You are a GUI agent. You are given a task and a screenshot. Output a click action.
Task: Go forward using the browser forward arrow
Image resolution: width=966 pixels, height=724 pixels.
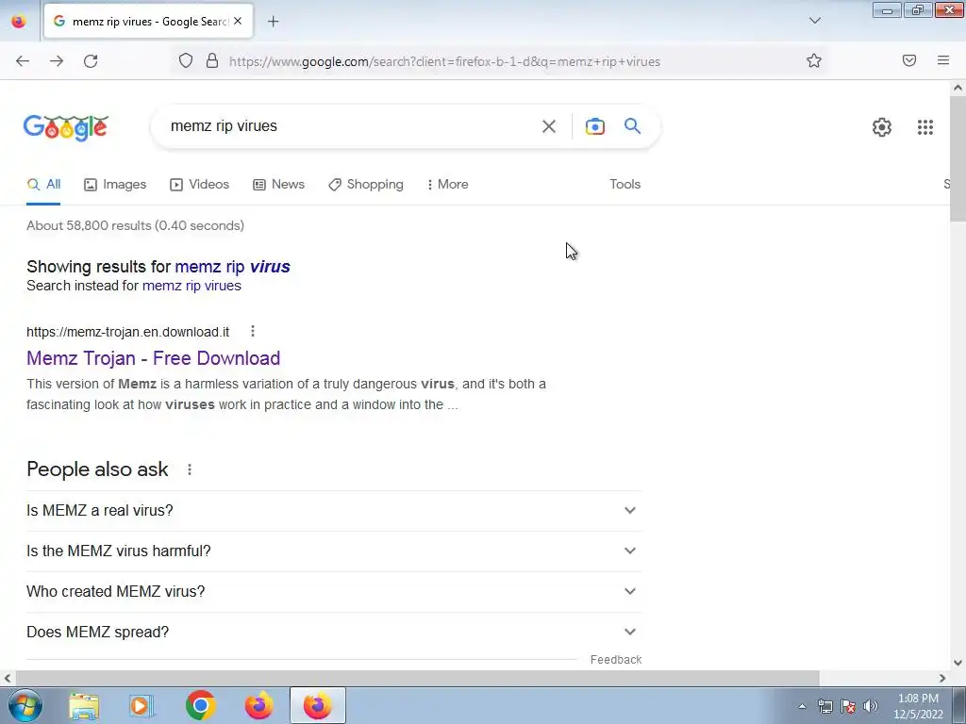[x=57, y=61]
